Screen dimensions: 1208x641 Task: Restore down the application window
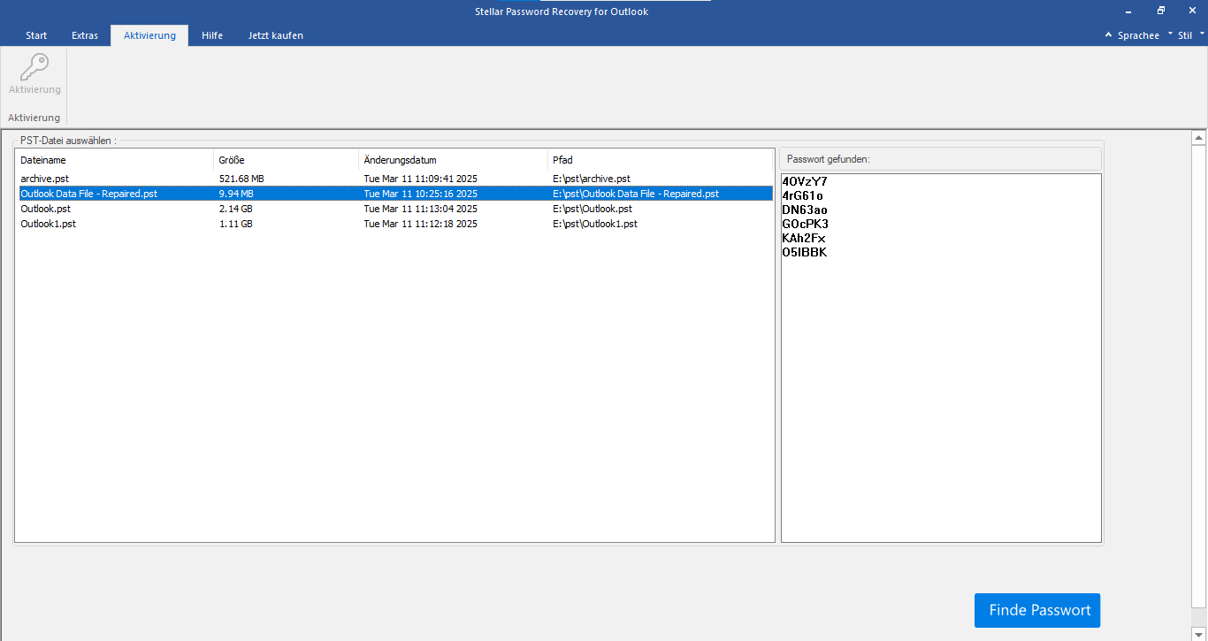click(1160, 11)
